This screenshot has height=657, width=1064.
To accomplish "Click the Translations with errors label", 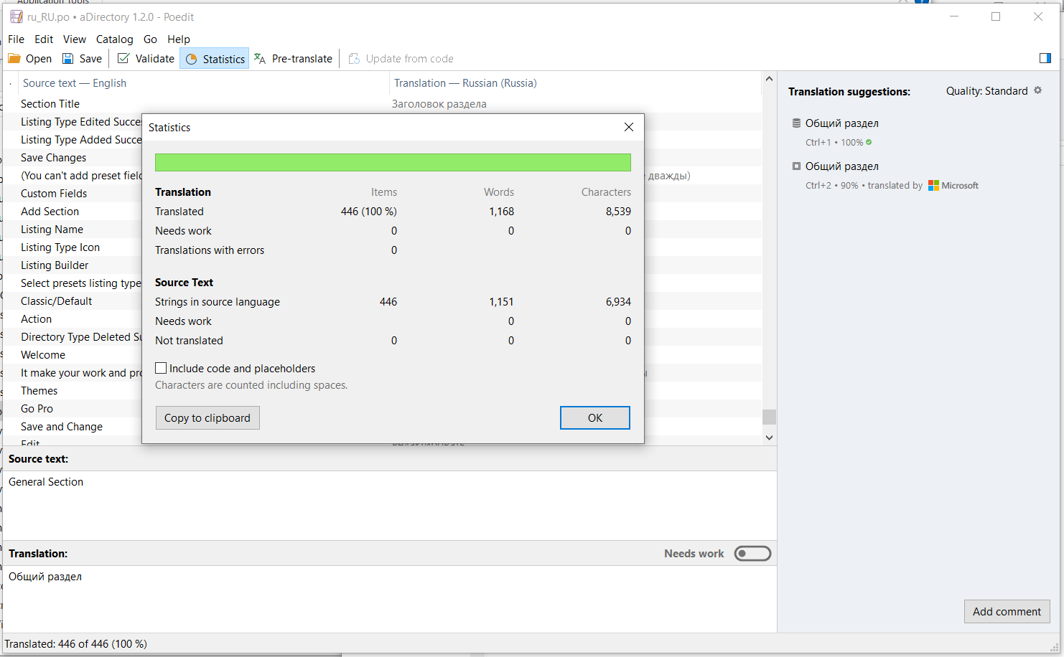I will (x=210, y=250).
